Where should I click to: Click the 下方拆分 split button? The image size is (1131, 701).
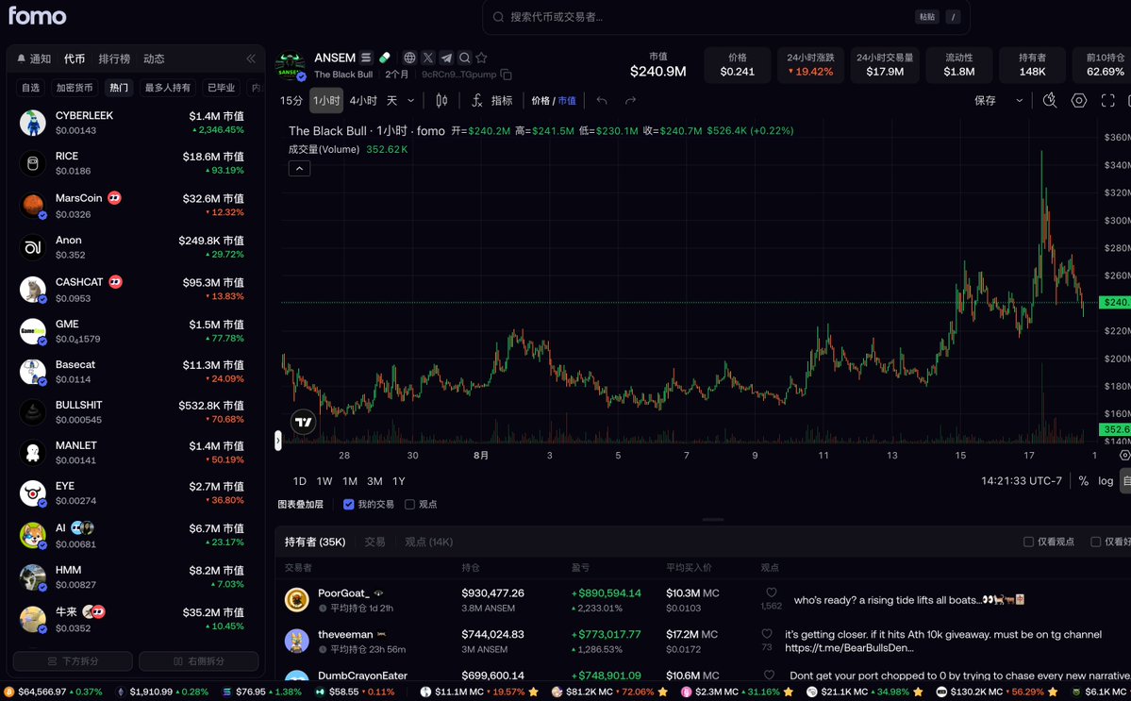[x=73, y=661]
